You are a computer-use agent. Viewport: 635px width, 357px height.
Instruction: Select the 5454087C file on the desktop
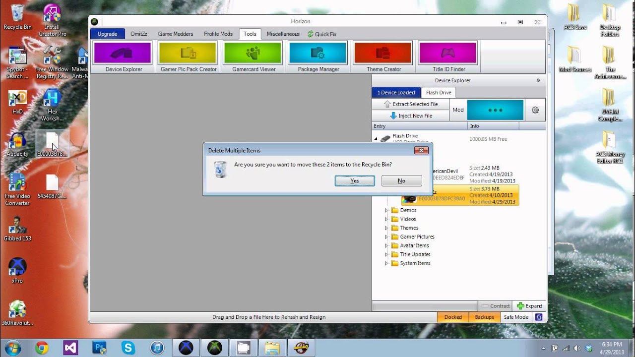click(52, 187)
